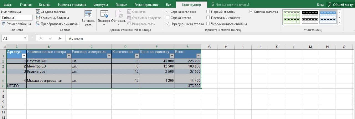Toggle Чередующиеся строки checkbox
355x119 pixels.
(x=168, y=24)
